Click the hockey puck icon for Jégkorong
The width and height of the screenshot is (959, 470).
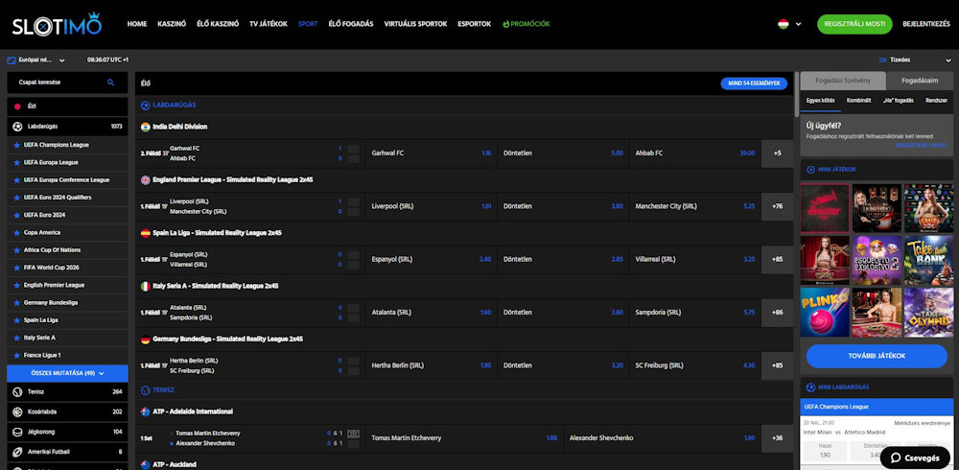17,432
